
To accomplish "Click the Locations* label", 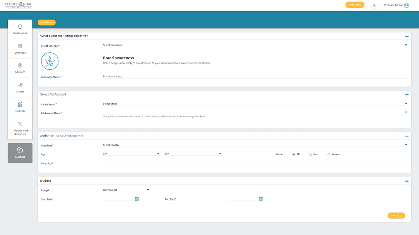I will (47, 145).
